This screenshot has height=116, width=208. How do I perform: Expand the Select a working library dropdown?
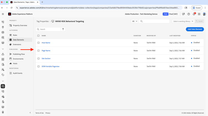tap(183, 21)
